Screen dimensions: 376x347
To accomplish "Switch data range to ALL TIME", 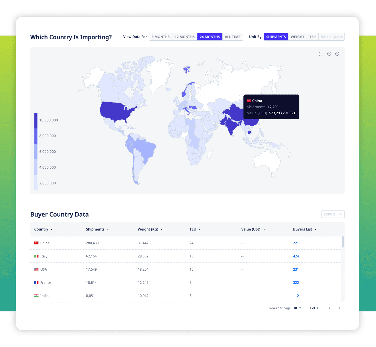I will [x=232, y=37].
